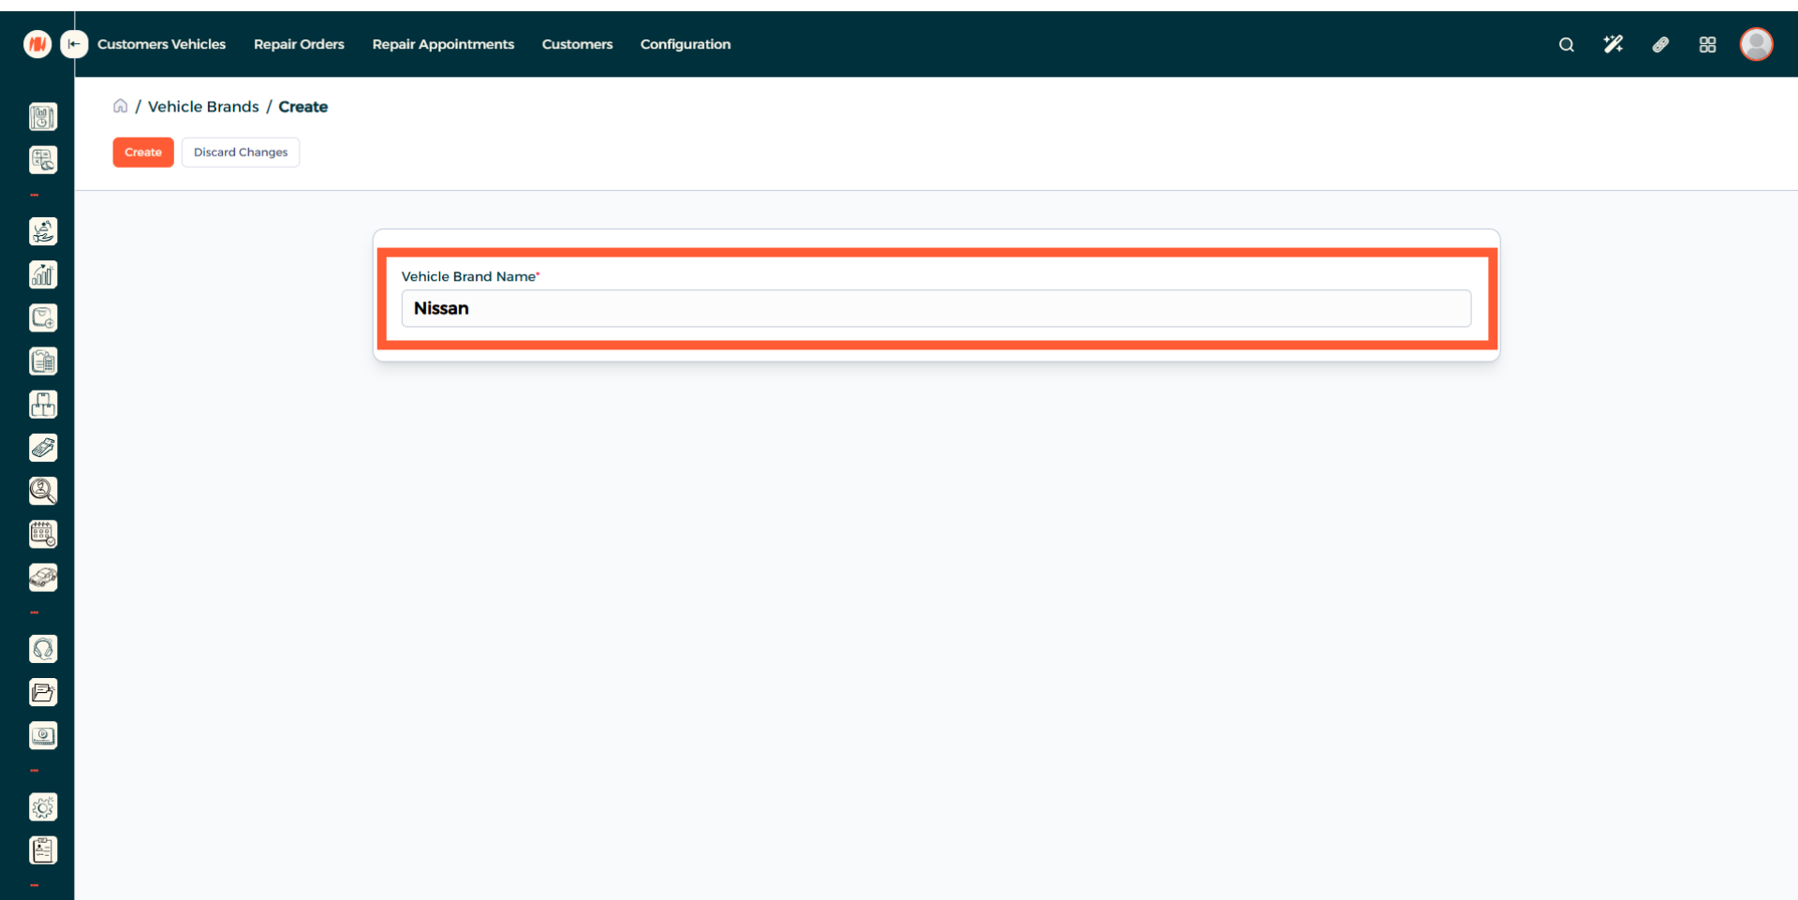Focus the Vehicle Brand Name input field
This screenshot has height=900, width=1798.
pyautogui.click(x=936, y=308)
